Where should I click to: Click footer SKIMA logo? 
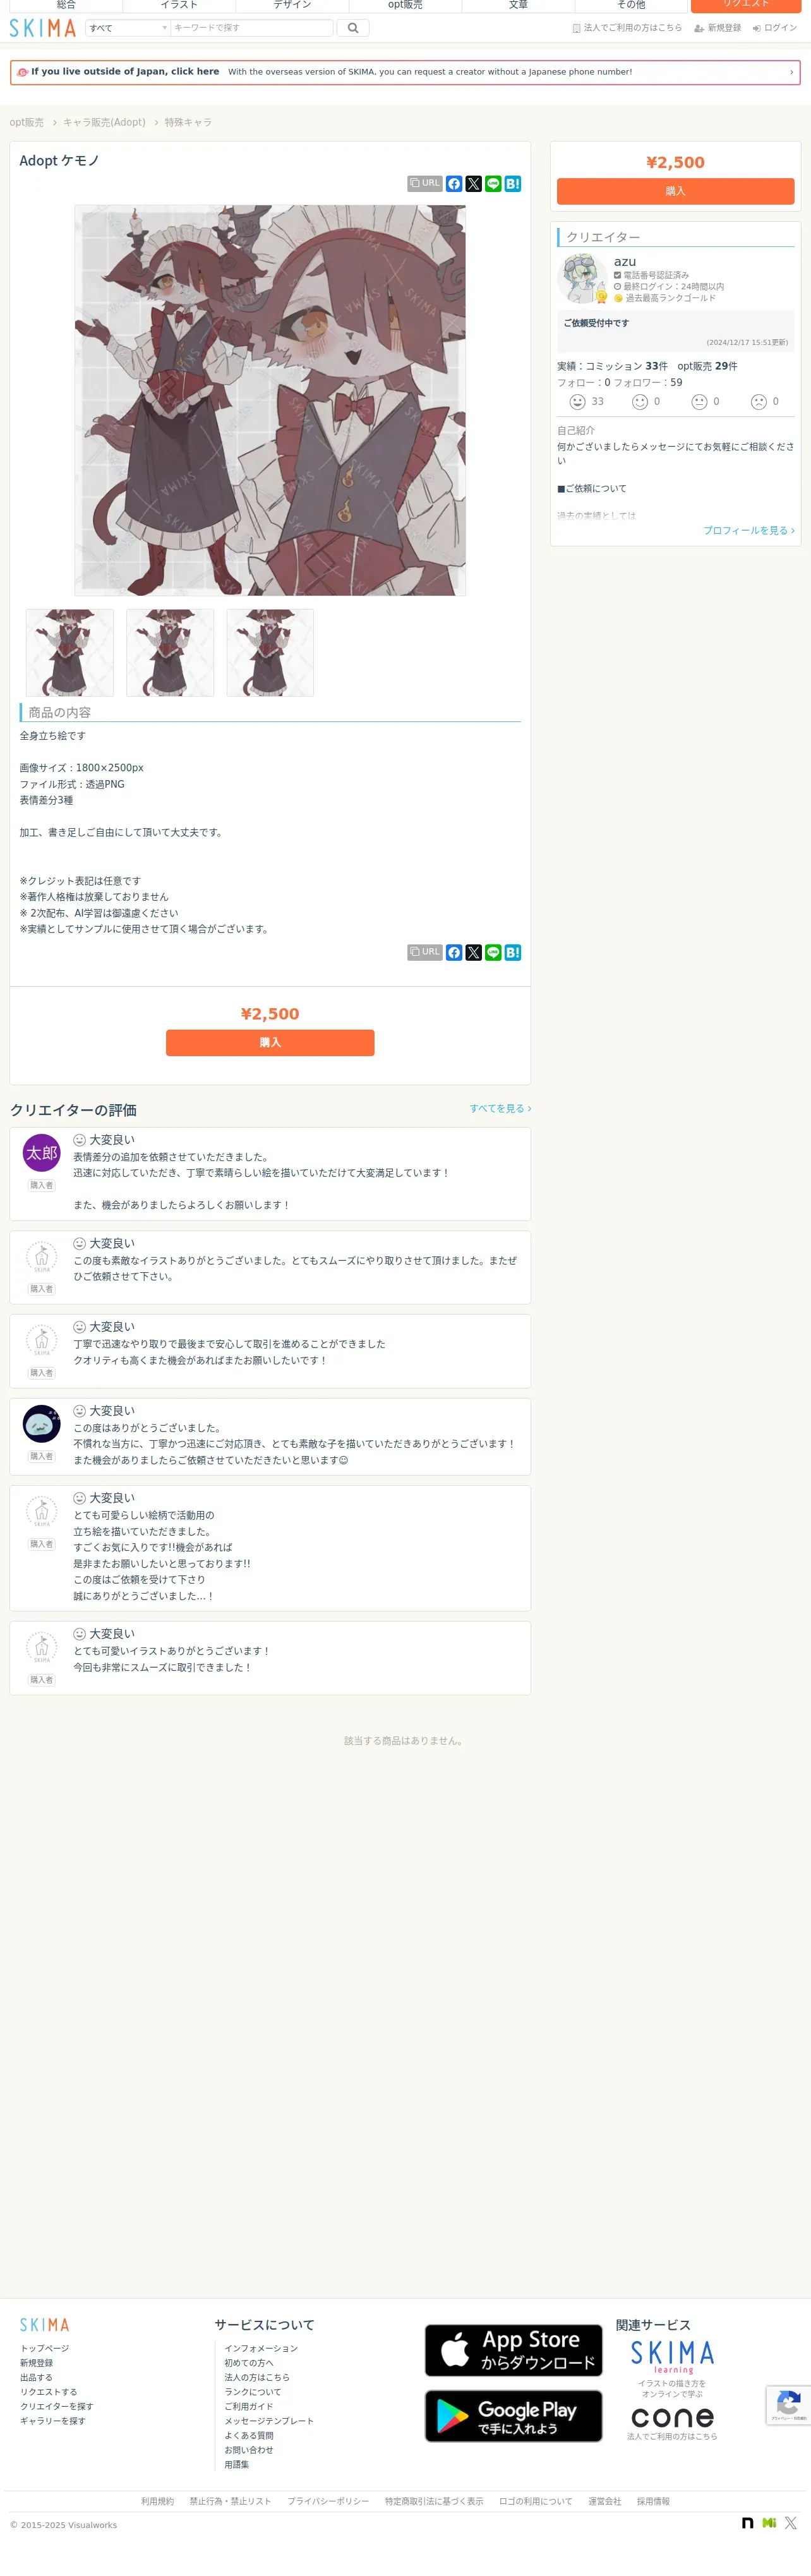(x=45, y=2325)
